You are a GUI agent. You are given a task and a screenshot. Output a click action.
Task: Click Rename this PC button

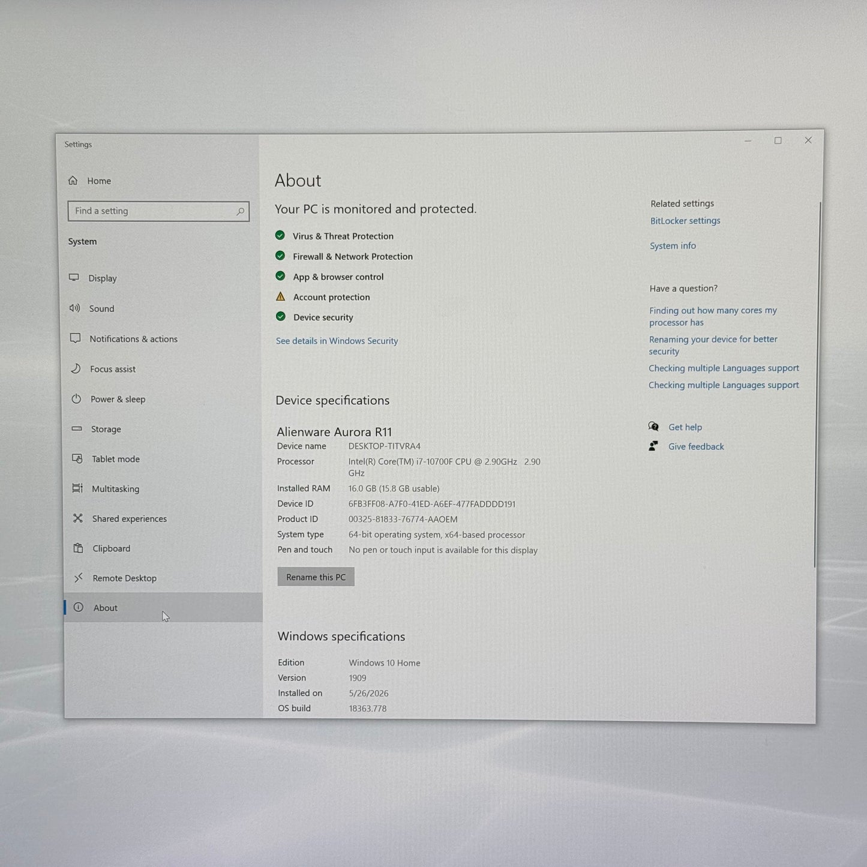click(316, 577)
